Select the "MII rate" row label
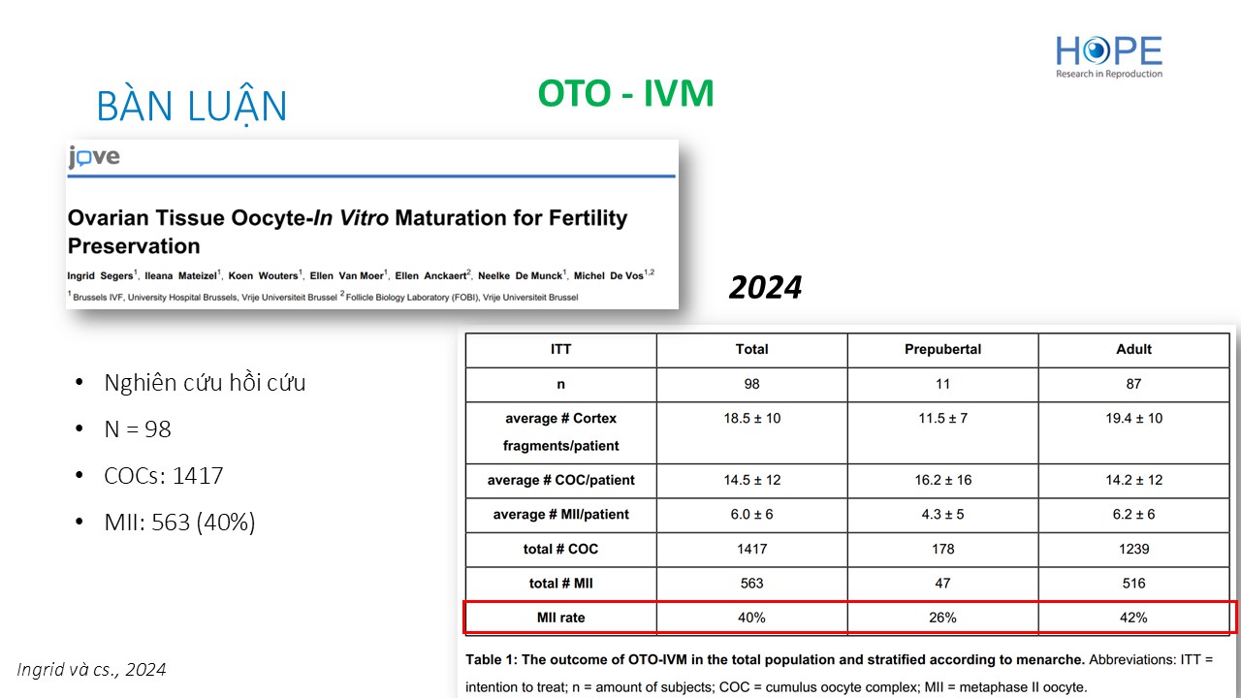 pos(560,618)
